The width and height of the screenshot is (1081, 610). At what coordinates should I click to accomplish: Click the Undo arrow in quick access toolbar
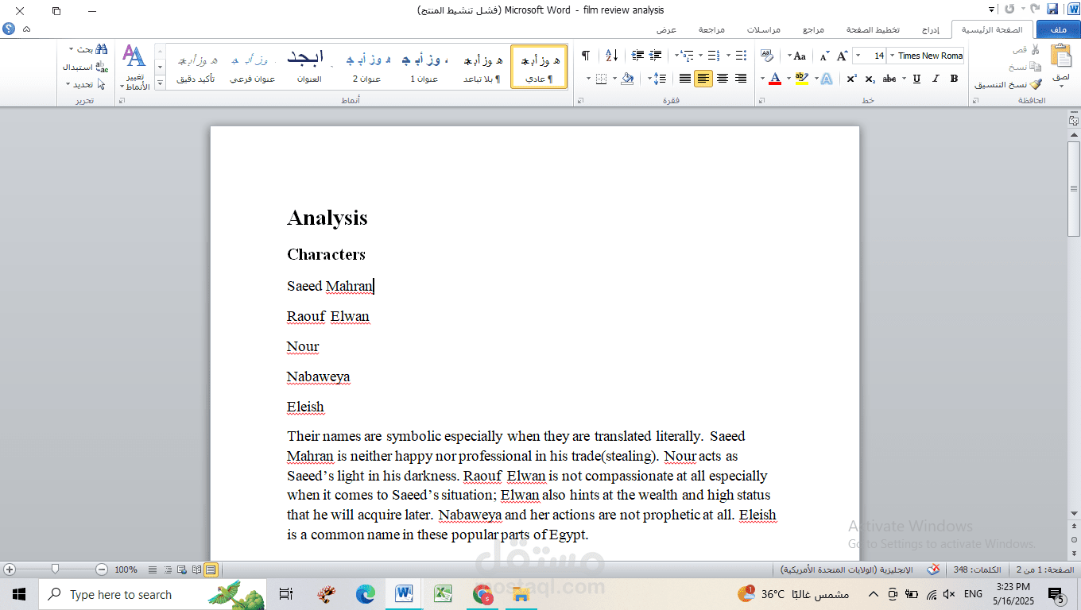[x=1034, y=10]
